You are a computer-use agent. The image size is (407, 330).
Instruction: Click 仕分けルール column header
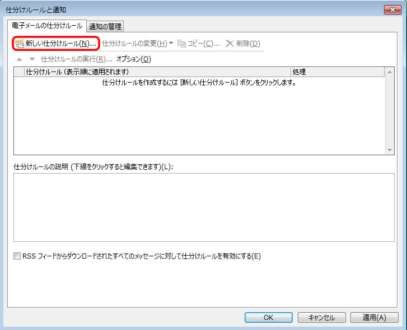click(157, 72)
